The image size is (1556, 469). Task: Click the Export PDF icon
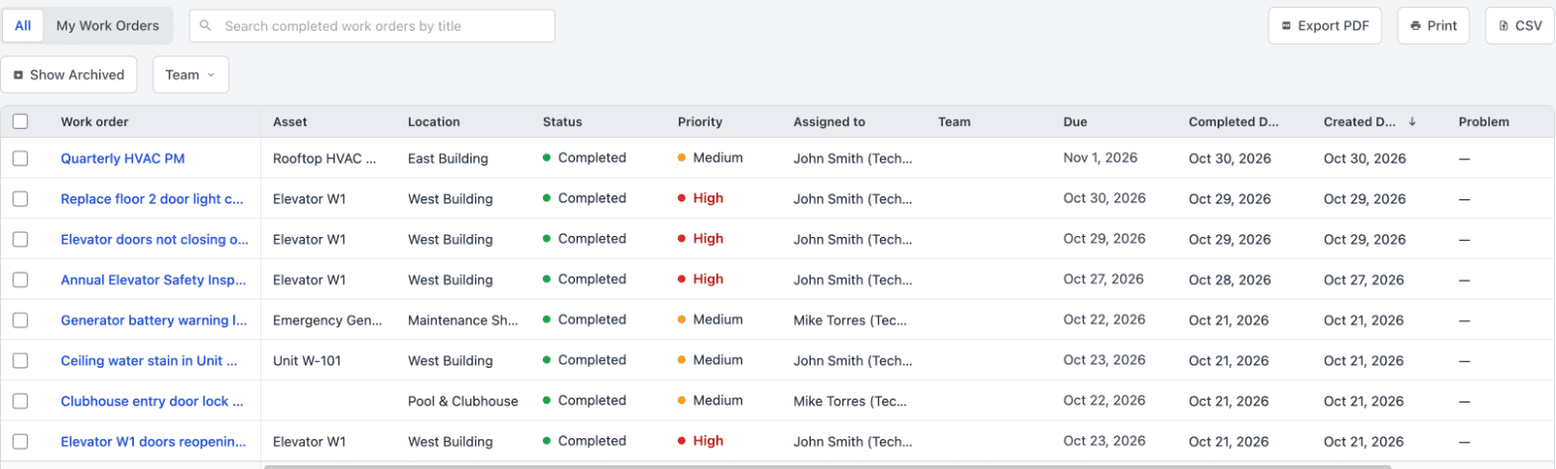(1286, 26)
